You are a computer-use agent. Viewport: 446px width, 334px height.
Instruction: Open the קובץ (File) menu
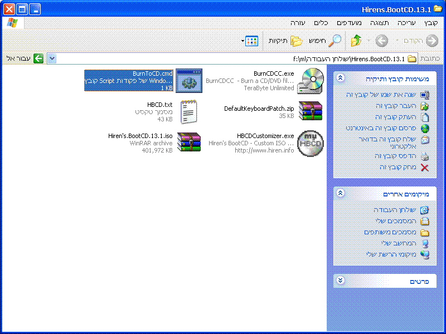(431, 23)
